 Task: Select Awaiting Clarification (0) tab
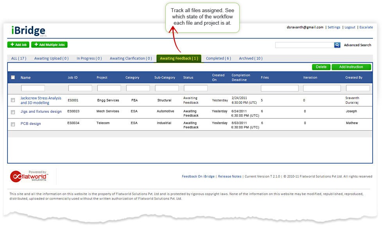coord(131,58)
